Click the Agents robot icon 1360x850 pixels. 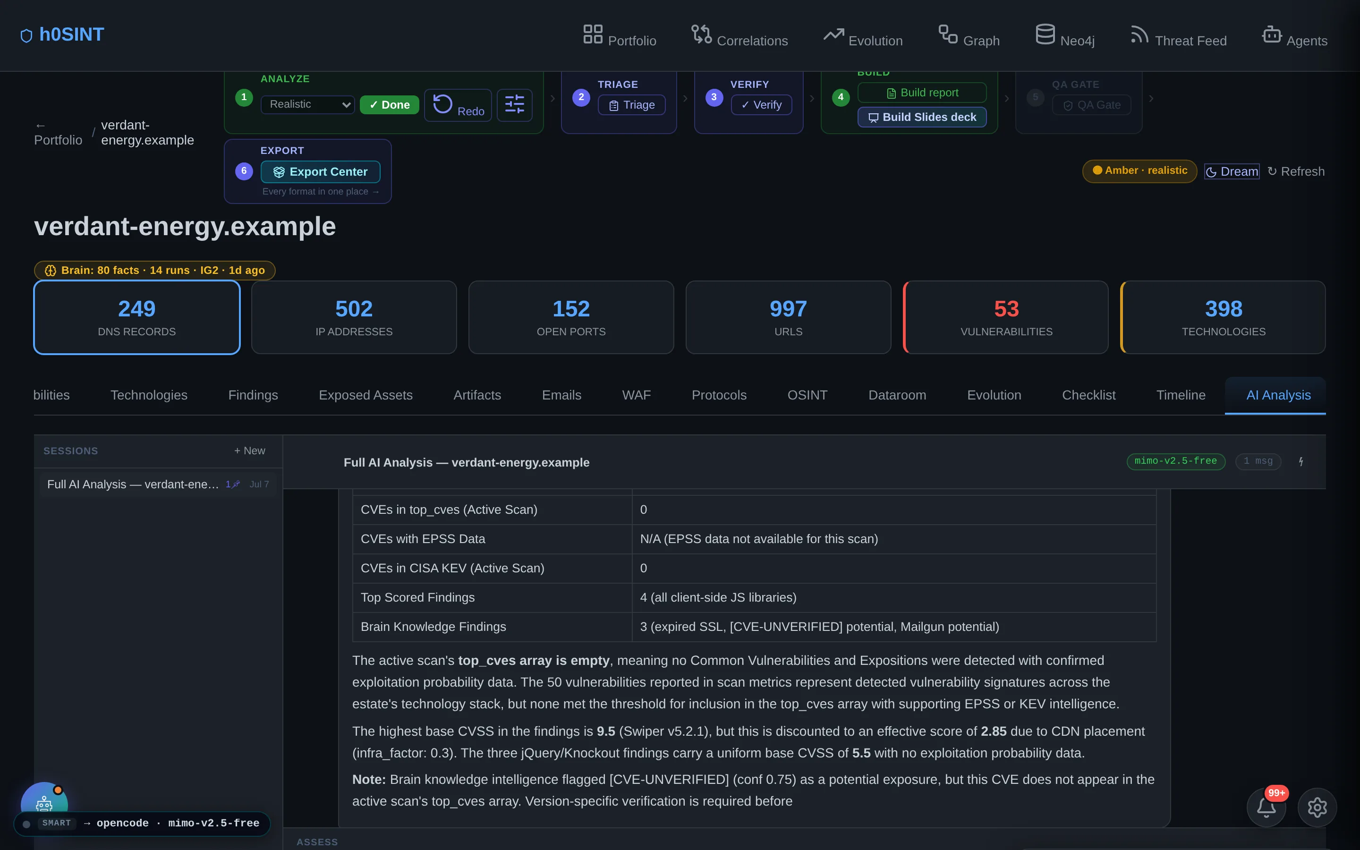(1272, 34)
